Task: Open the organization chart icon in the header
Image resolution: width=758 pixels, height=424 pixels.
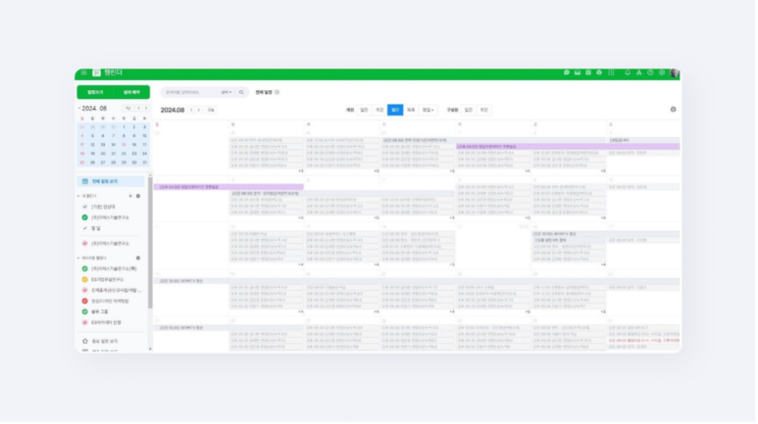Action: (x=639, y=72)
